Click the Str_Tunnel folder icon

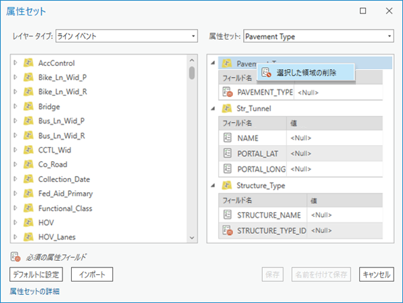point(227,108)
